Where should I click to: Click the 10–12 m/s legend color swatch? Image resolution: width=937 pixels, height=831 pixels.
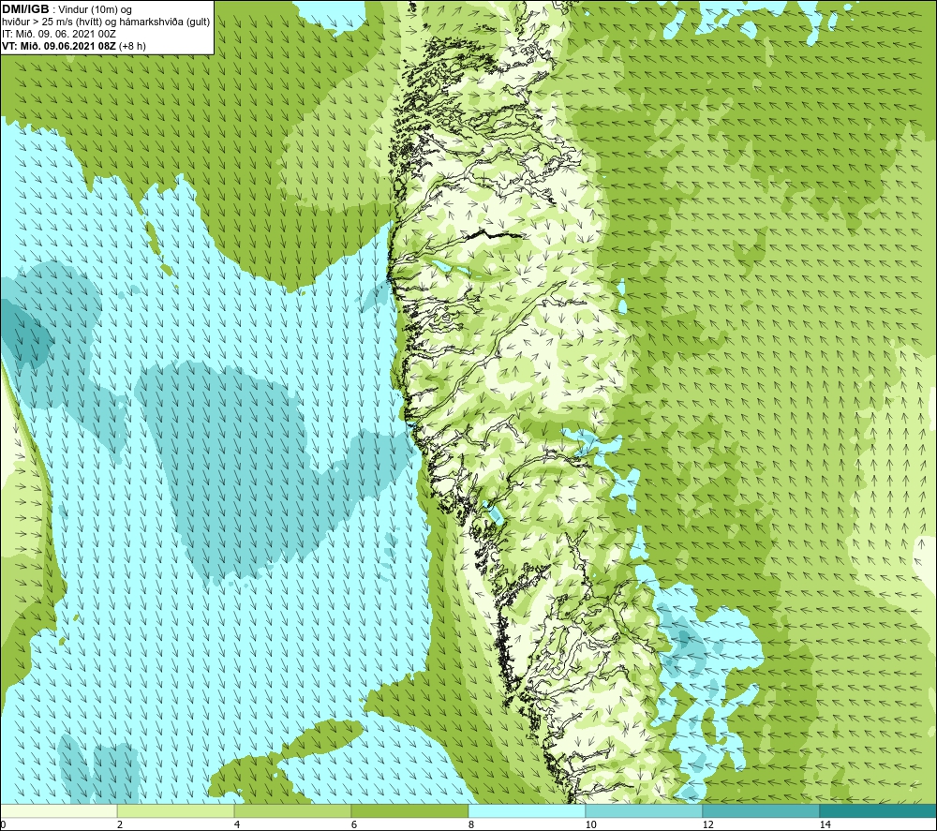pos(645,811)
